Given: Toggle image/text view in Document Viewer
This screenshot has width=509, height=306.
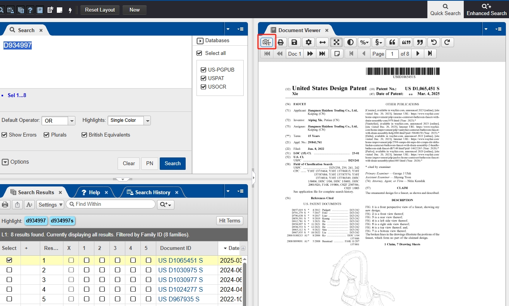Looking at the screenshot, I should [x=266, y=43].
